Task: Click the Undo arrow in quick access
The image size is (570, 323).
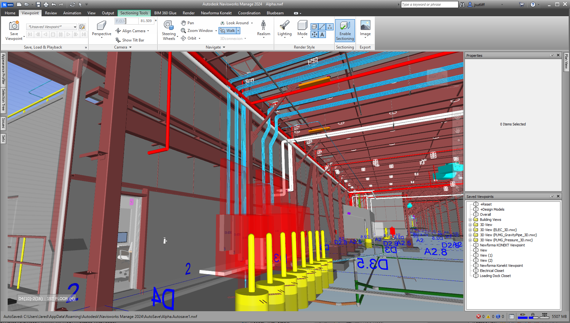Action: click(54, 4)
